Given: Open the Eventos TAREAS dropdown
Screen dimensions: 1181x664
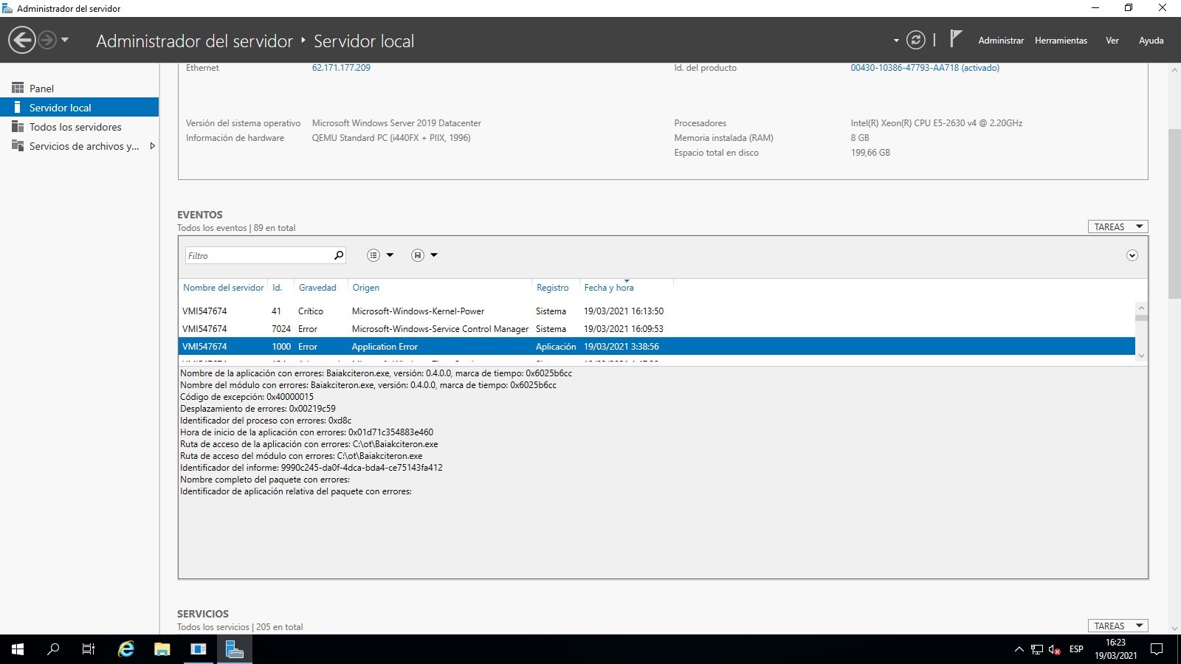Looking at the screenshot, I should tap(1118, 226).
